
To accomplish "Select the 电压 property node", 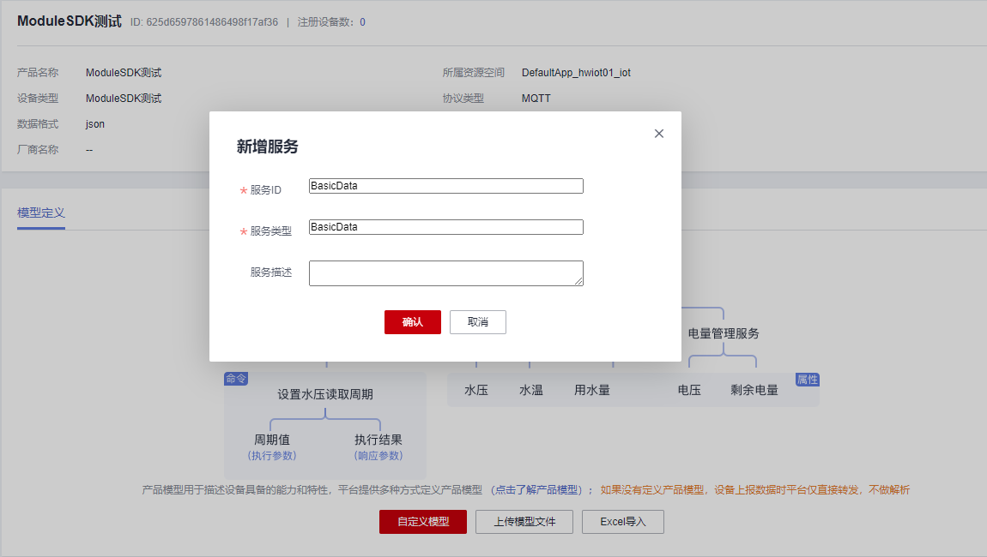I will point(690,389).
